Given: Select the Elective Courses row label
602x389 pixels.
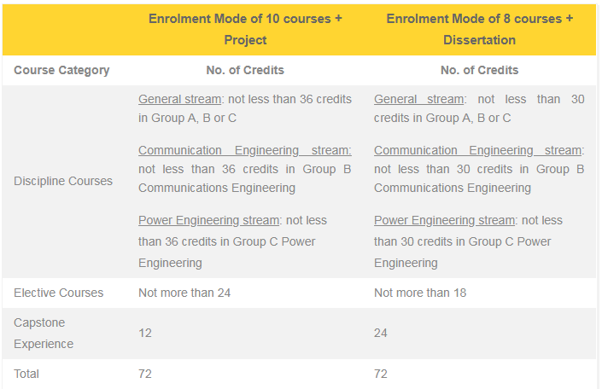Looking at the screenshot, I should 58,293.
